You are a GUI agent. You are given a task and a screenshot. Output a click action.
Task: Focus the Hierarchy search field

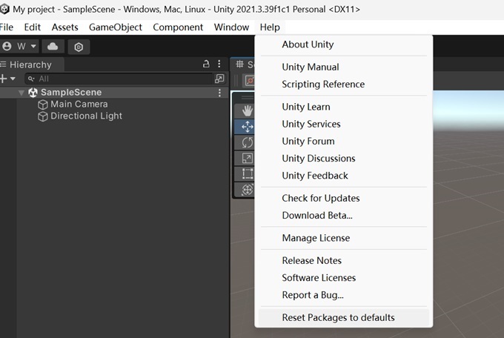119,79
